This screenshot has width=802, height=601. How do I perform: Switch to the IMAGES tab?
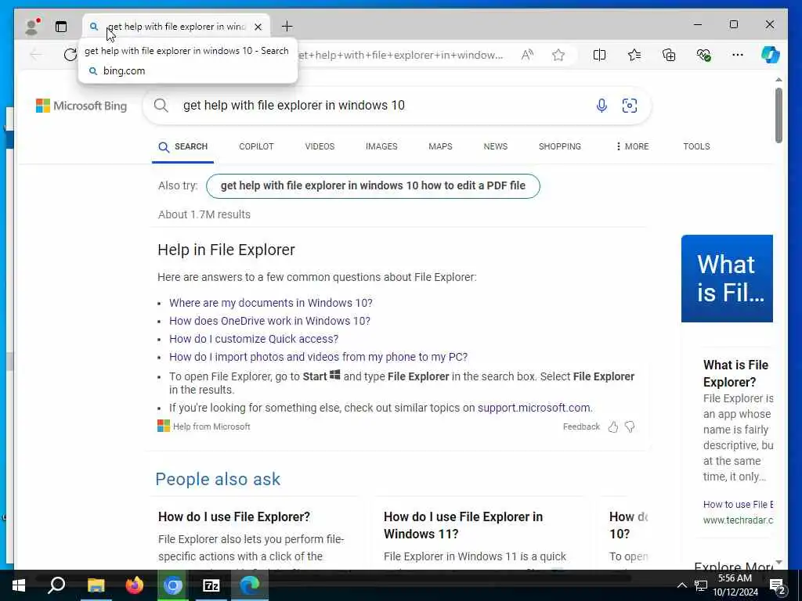pos(381,146)
